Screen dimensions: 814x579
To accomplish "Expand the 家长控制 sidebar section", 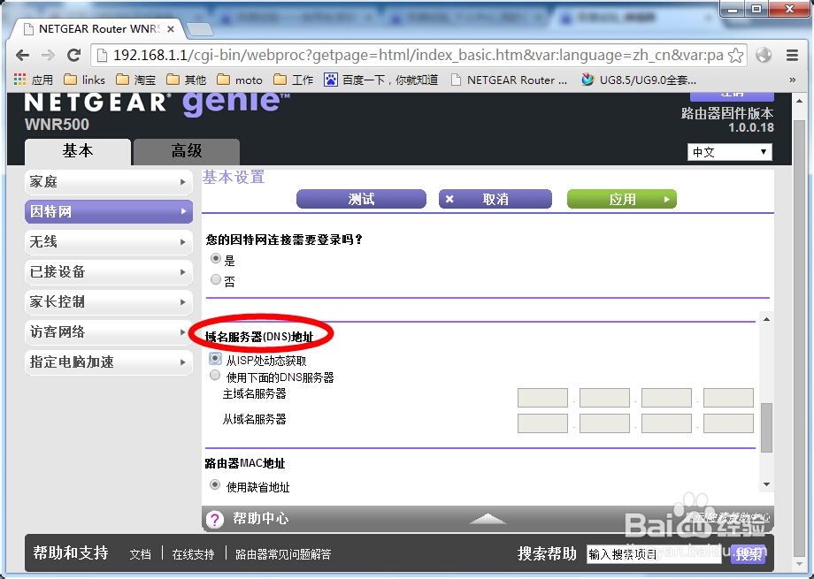I will coord(108,301).
